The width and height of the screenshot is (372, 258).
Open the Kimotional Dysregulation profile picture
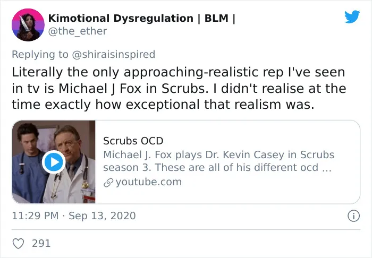click(28, 25)
